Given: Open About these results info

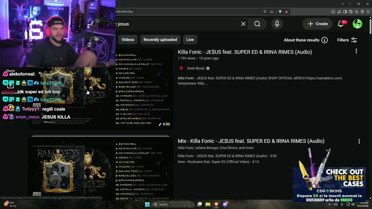Looking at the screenshot, I should point(306,40).
